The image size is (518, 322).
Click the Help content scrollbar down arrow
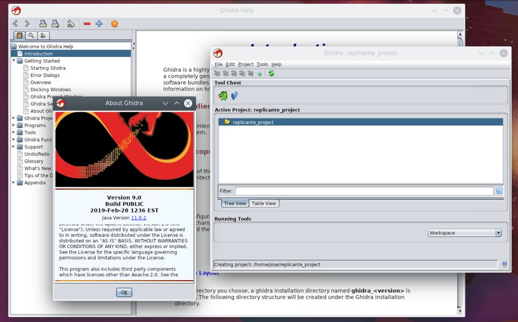coord(460,311)
